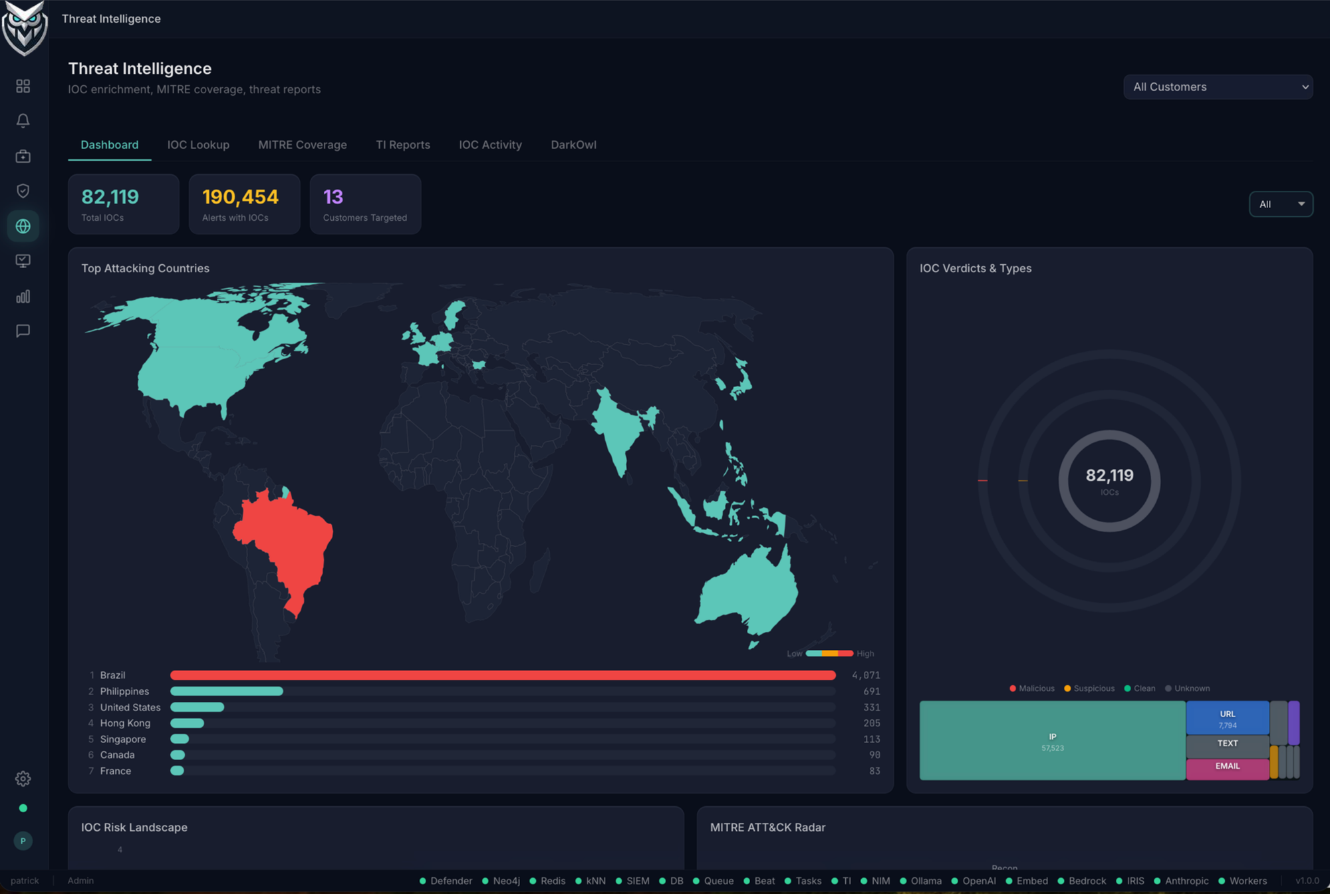The width and height of the screenshot is (1330, 894).
Task: Click the 190,454 Alerts with IOCs card
Action: 244,204
